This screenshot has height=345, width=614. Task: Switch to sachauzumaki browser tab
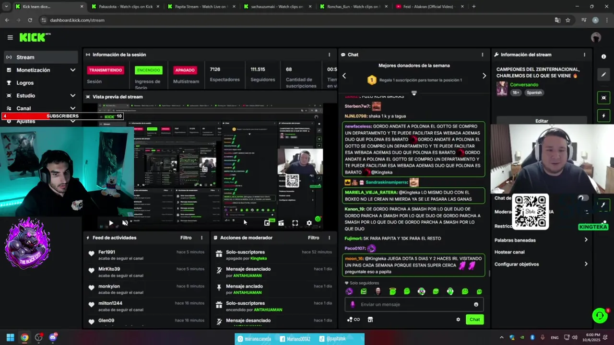pos(278,7)
